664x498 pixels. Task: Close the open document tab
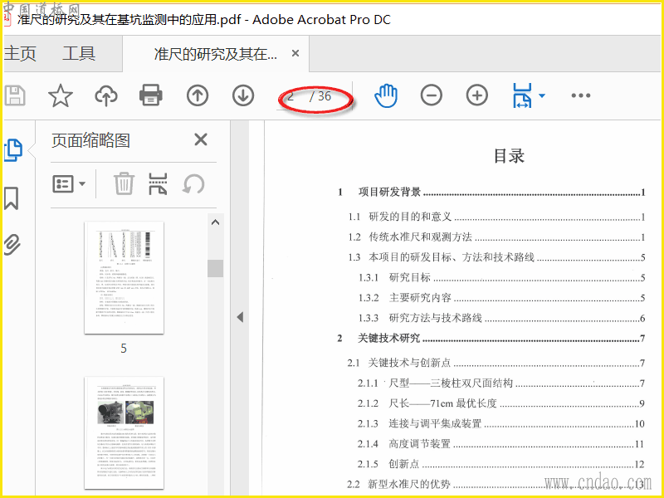tap(295, 53)
